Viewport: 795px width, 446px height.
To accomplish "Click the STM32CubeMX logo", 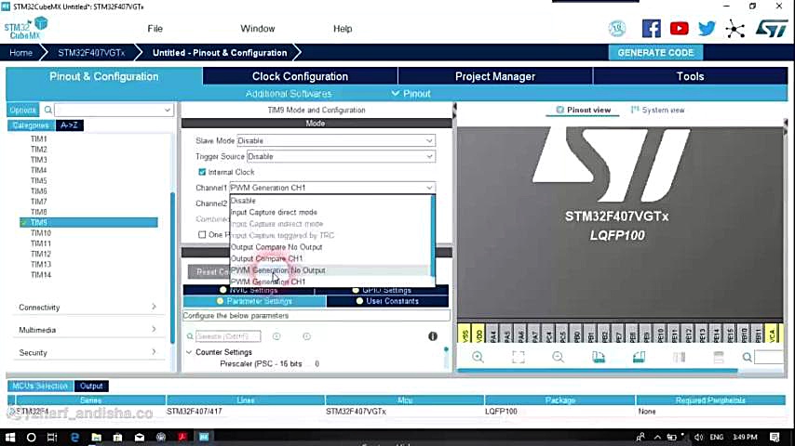I will (26, 29).
